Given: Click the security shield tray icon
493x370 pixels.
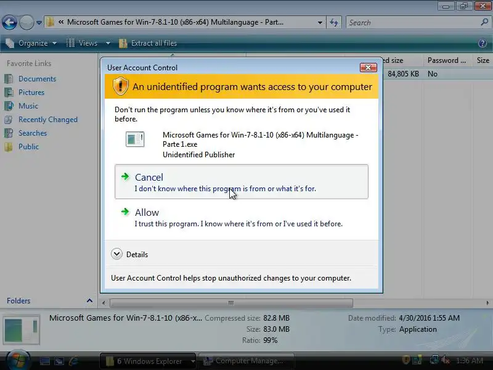Looking at the screenshot, I should point(405,360).
